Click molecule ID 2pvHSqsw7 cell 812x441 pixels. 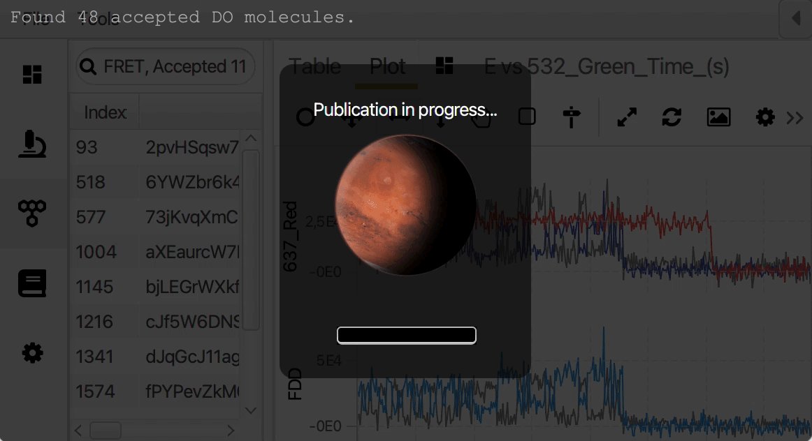[x=191, y=147]
